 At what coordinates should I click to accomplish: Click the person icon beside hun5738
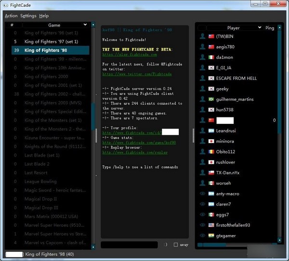202,110
